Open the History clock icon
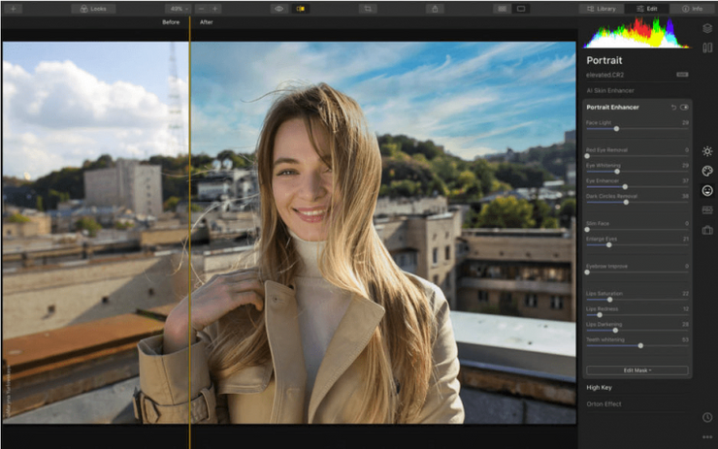 [x=707, y=417]
